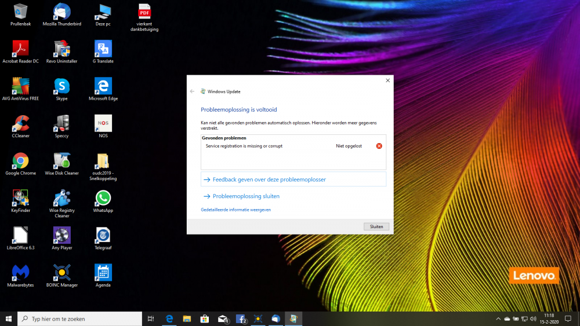Open Wise Registry Cleaner shortcut
Image resolution: width=580 pixels, height=326 pixels.
pos(62,198)
